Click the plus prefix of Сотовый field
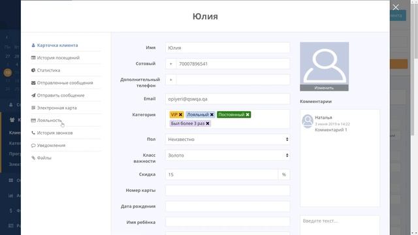 (171, 64)
